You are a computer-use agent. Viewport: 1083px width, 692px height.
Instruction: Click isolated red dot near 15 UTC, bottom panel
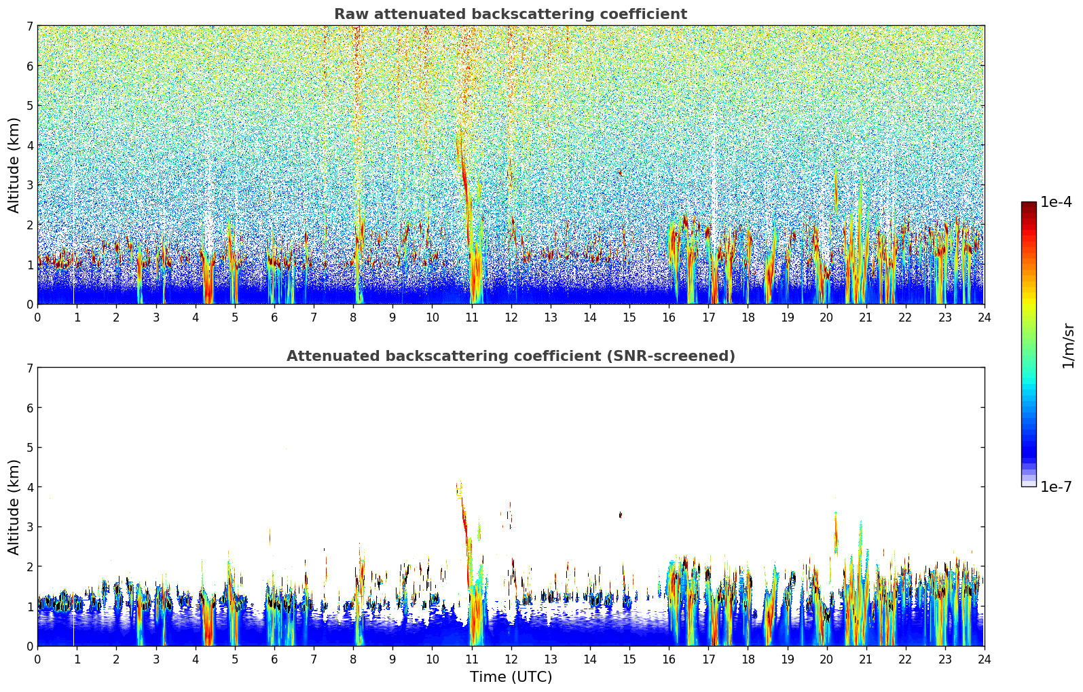coord(620,515)
